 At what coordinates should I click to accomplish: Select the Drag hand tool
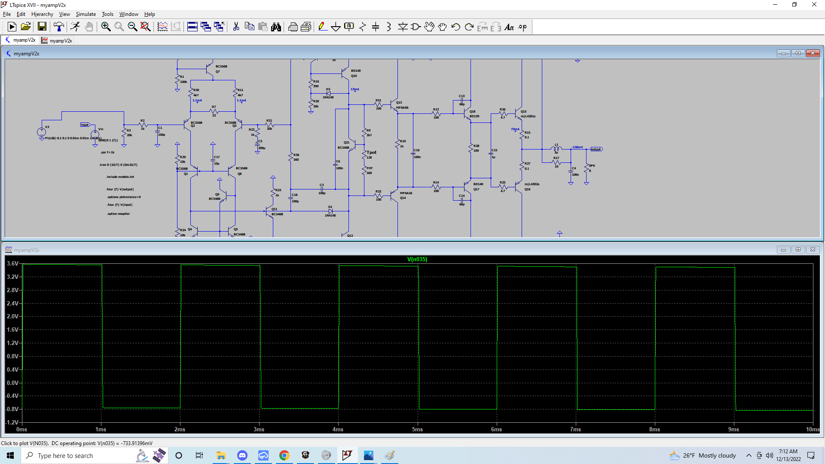point(443,27)
